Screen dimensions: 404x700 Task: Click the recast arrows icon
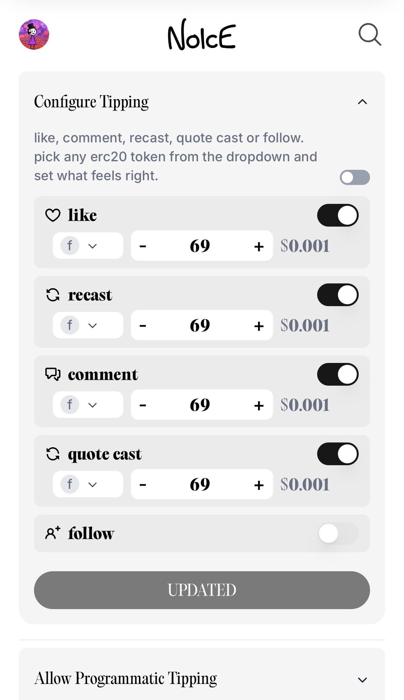coord(53,295)
